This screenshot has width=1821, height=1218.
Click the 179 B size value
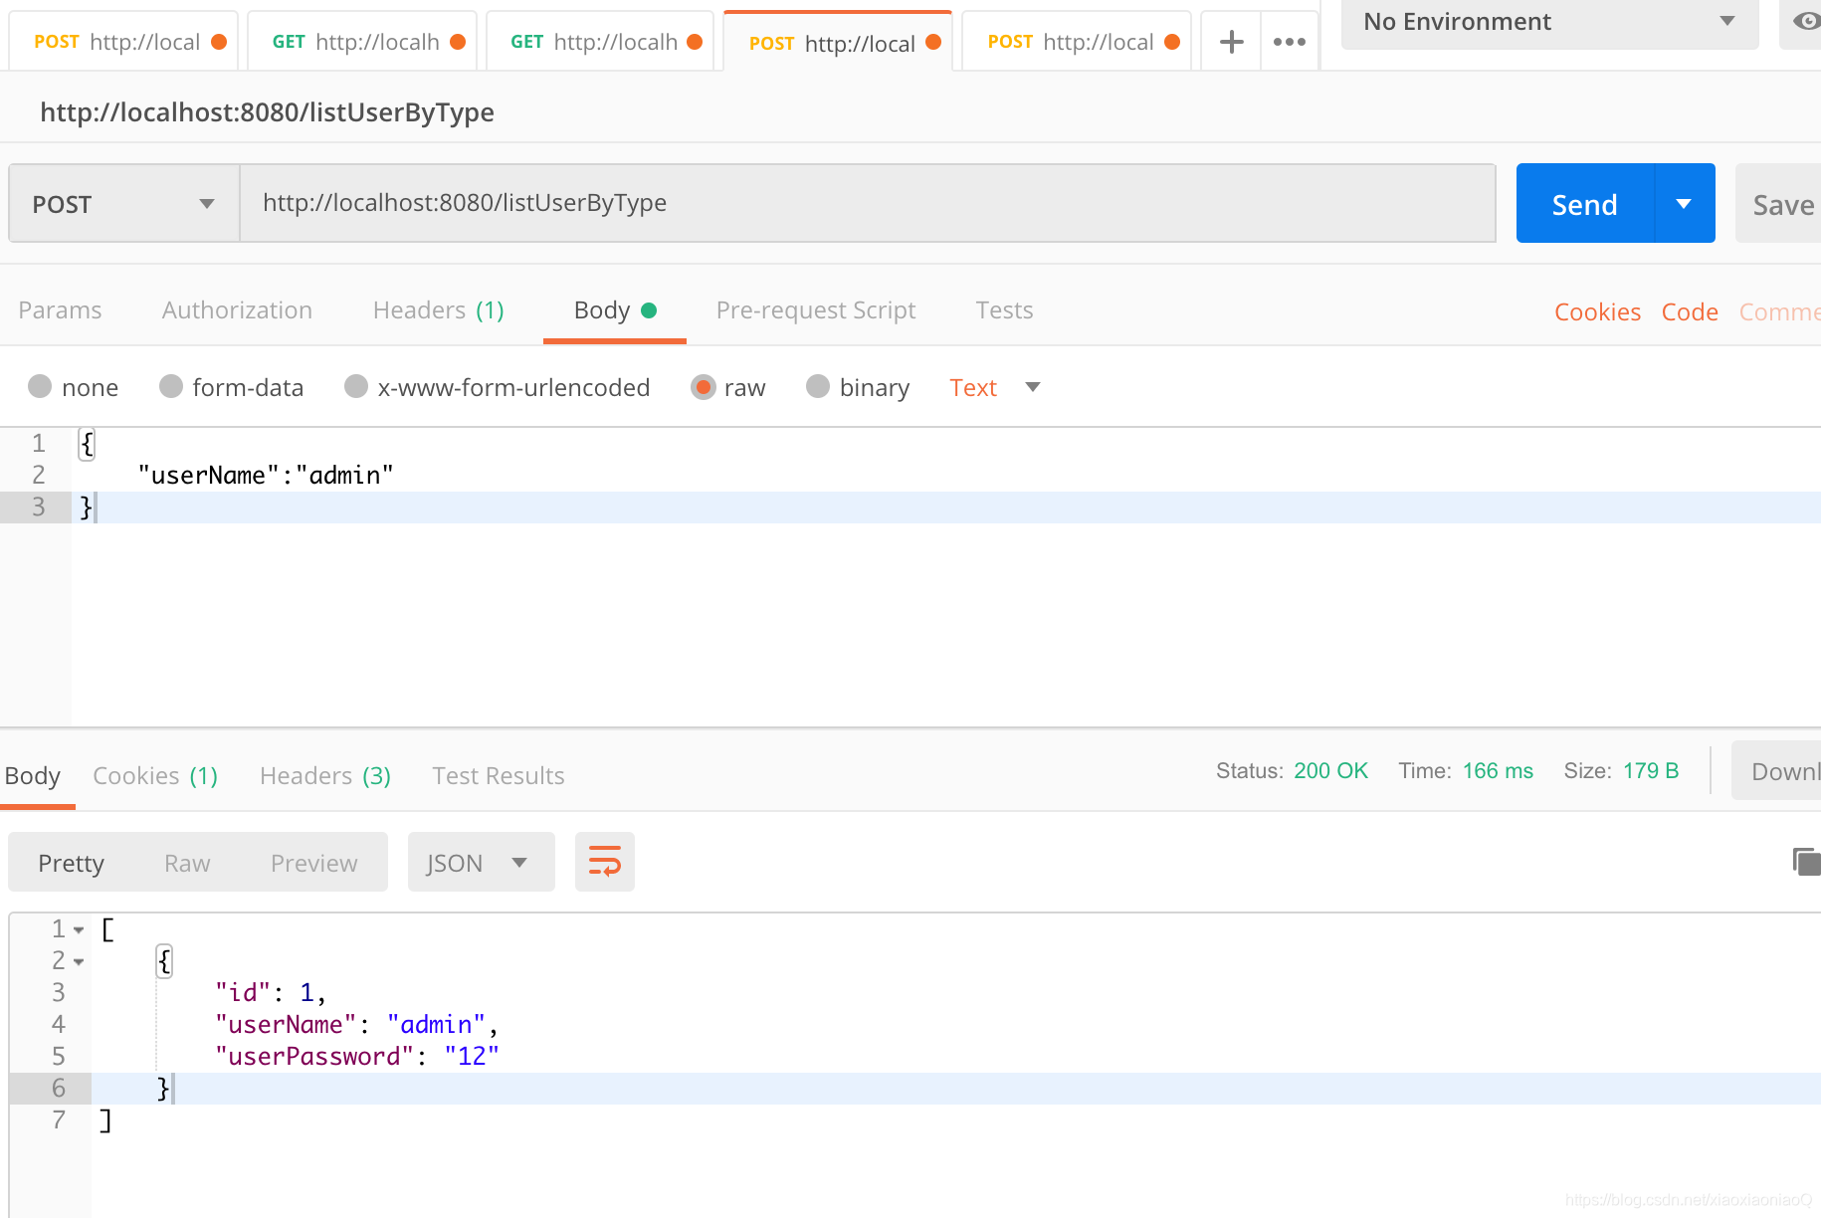pyautogui.click(x=1651, y=771)
